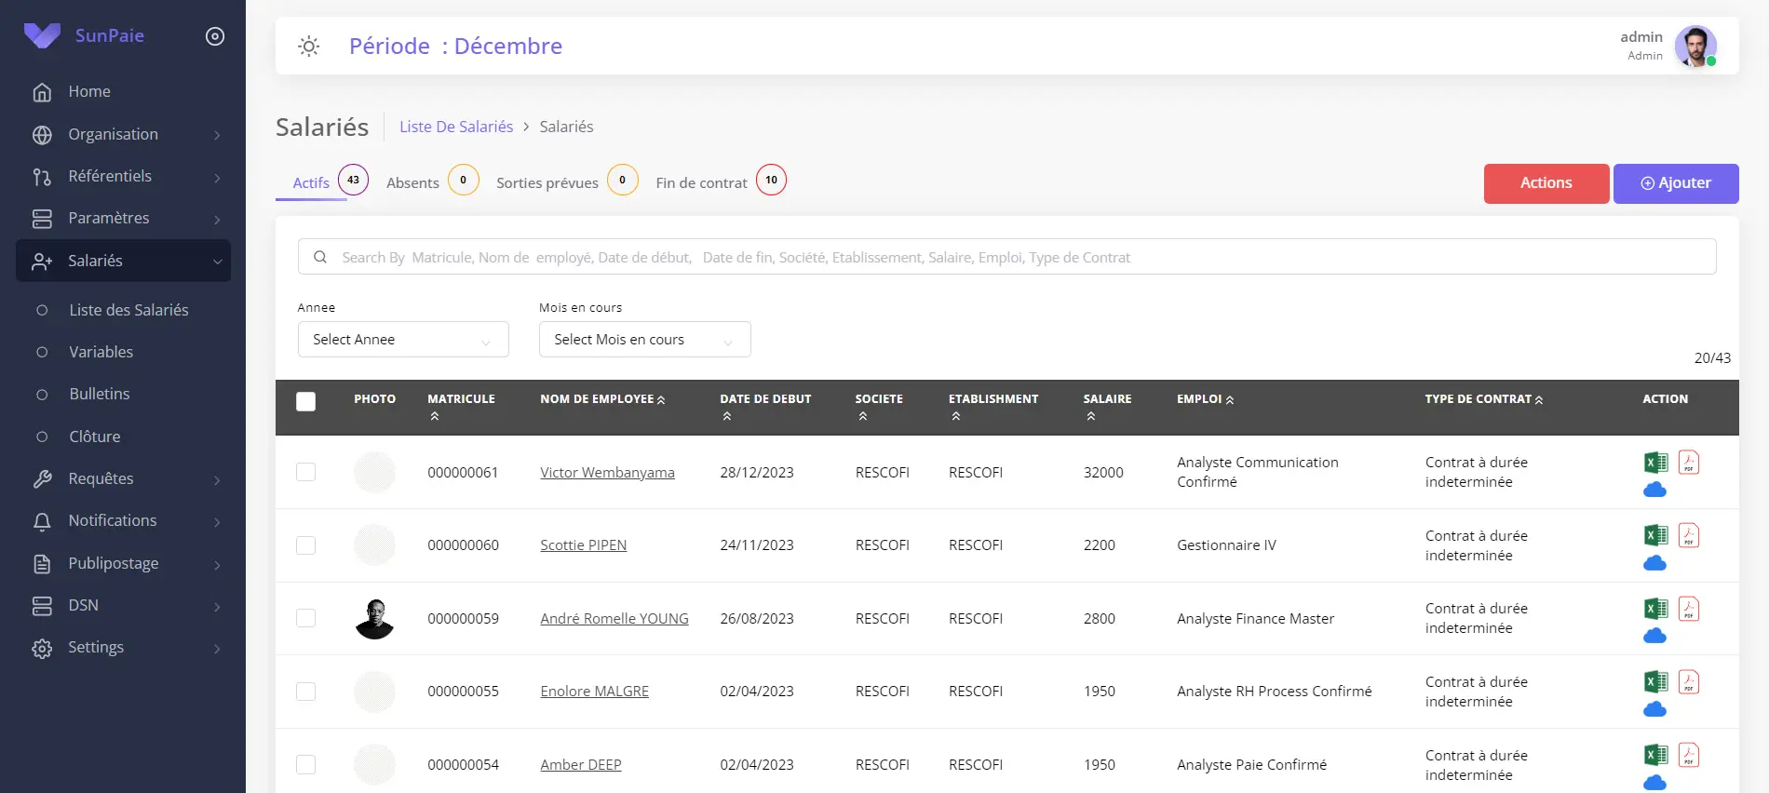Check the Scottie PIPEN row checkbox

click(x=305, y=545)
